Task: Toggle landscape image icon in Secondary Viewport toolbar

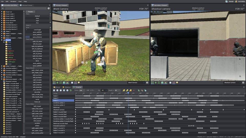Action: tap(166, 83)
